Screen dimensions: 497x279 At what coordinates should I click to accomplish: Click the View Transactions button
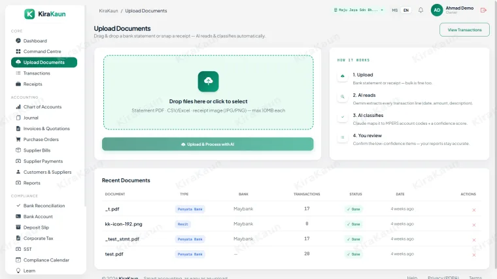(464, 30)
